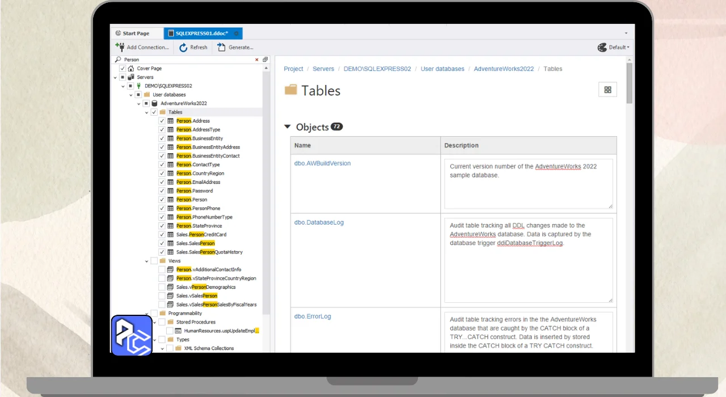Click the table icon of Person.BusinessEntityAddress
The image size is (726, 397).
[x=171, y=147]
